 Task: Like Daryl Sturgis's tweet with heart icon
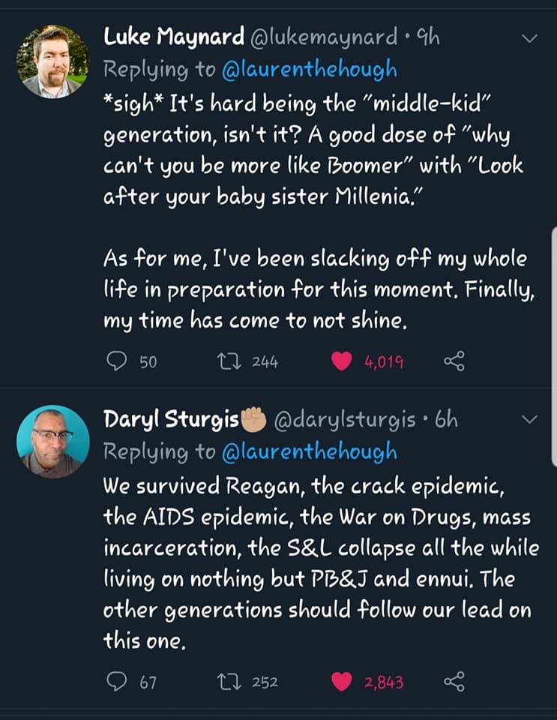click(342, 682)
